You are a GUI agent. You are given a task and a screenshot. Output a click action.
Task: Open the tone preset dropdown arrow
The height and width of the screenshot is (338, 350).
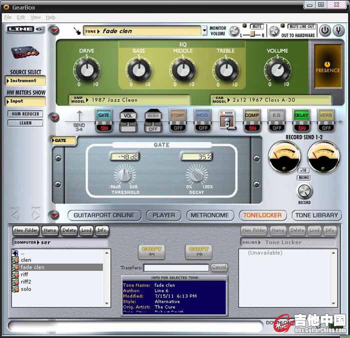point(204,30)
